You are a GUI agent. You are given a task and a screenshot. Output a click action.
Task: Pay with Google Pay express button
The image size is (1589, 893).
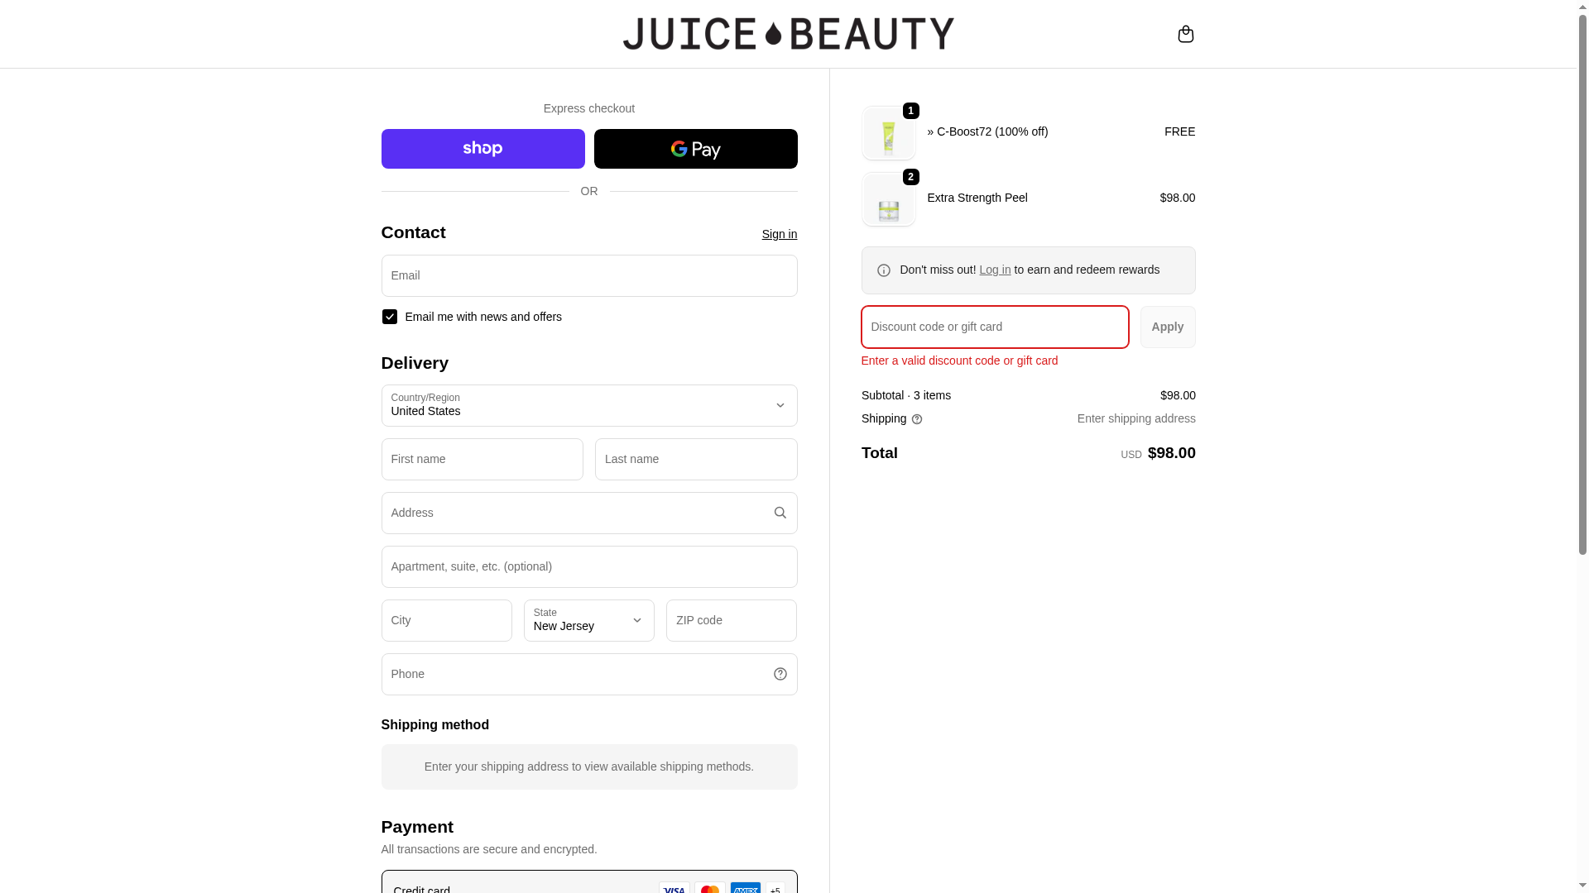click(x=695, y=149)
